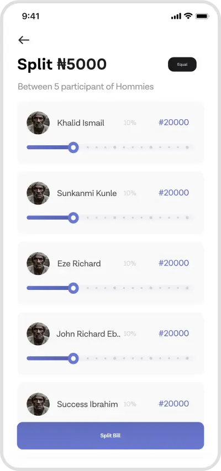This screenshot has width=221, height=471.
Task: Click the cellular signal bars icon
Action: tap(176, 16)
